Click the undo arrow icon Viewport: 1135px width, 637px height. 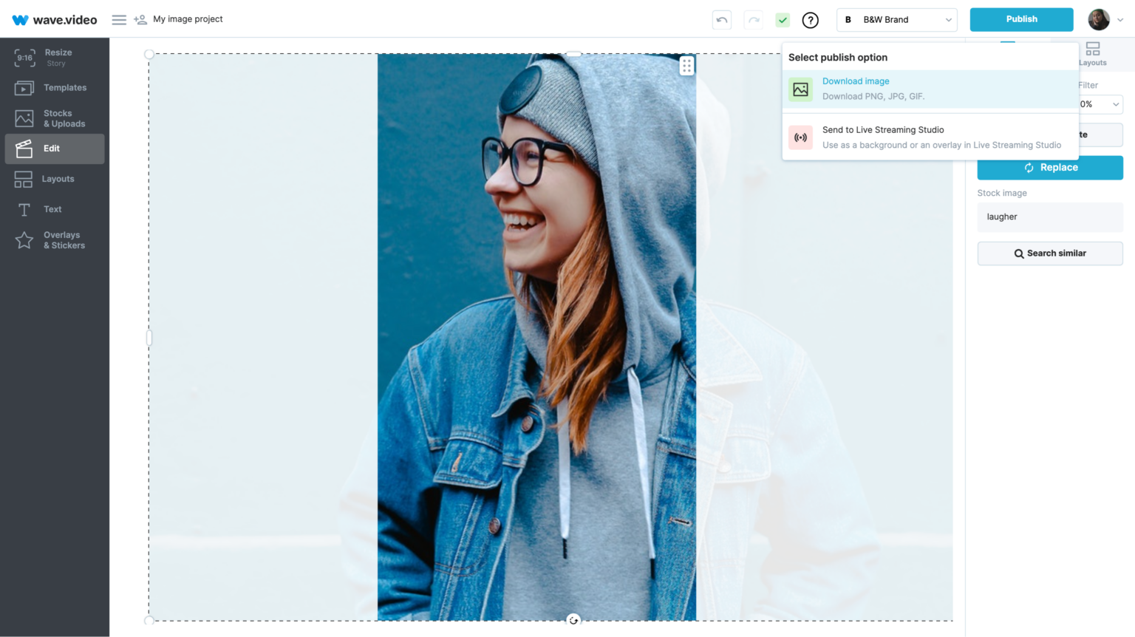[x=721, y=20]
